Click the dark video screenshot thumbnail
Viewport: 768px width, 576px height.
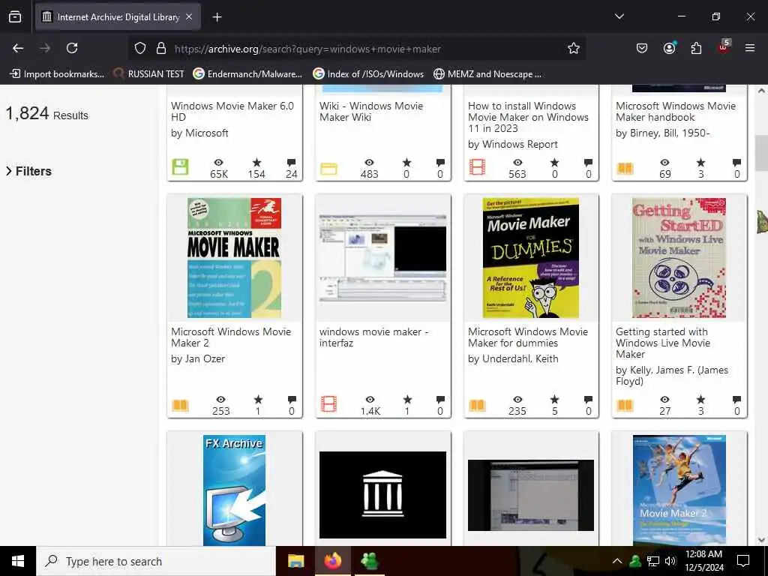(530, 495)
